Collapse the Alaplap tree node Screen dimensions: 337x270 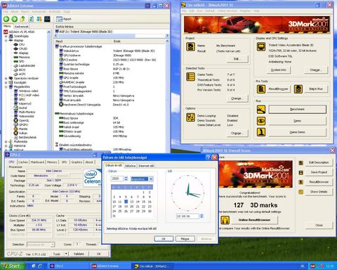6,40
